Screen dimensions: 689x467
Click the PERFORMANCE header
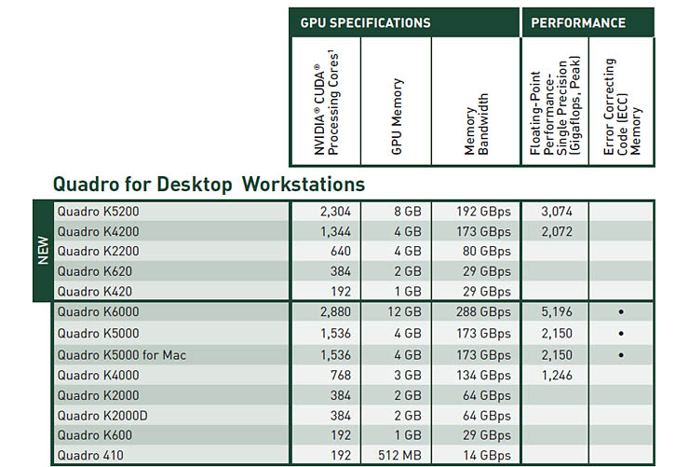[578, 22]
